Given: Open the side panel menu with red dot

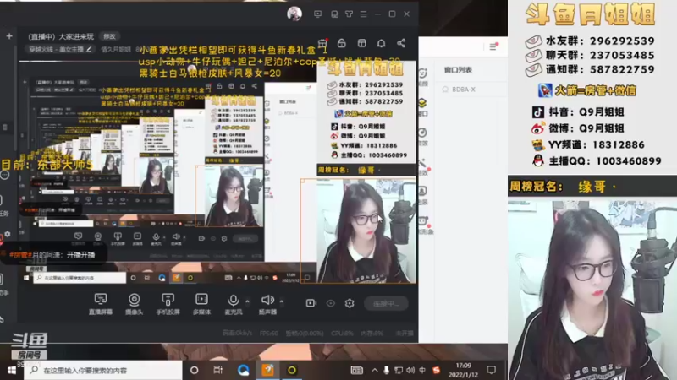Looking at the screenshot, I should click(x=493, y=46).
